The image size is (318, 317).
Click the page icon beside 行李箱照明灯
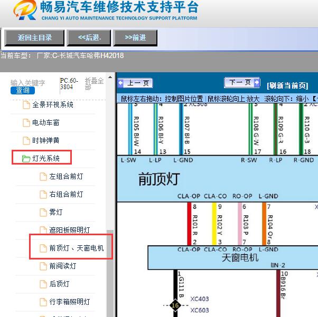(x=43, y=302)
